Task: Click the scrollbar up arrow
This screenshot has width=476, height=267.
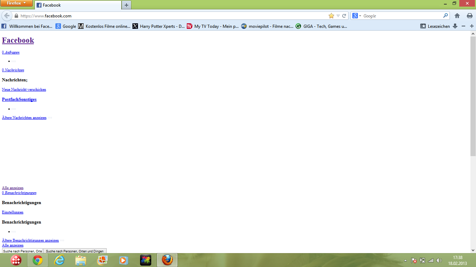Action: (473, 34)
